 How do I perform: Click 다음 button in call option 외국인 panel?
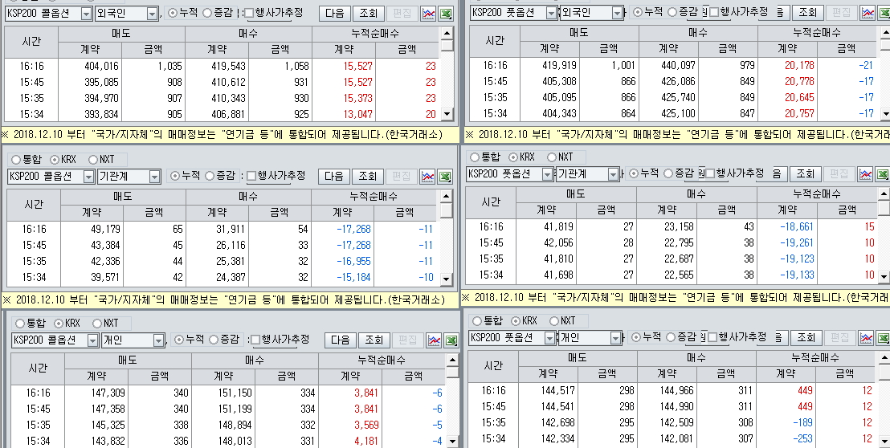pyautogui.click(x=334, y=14)
